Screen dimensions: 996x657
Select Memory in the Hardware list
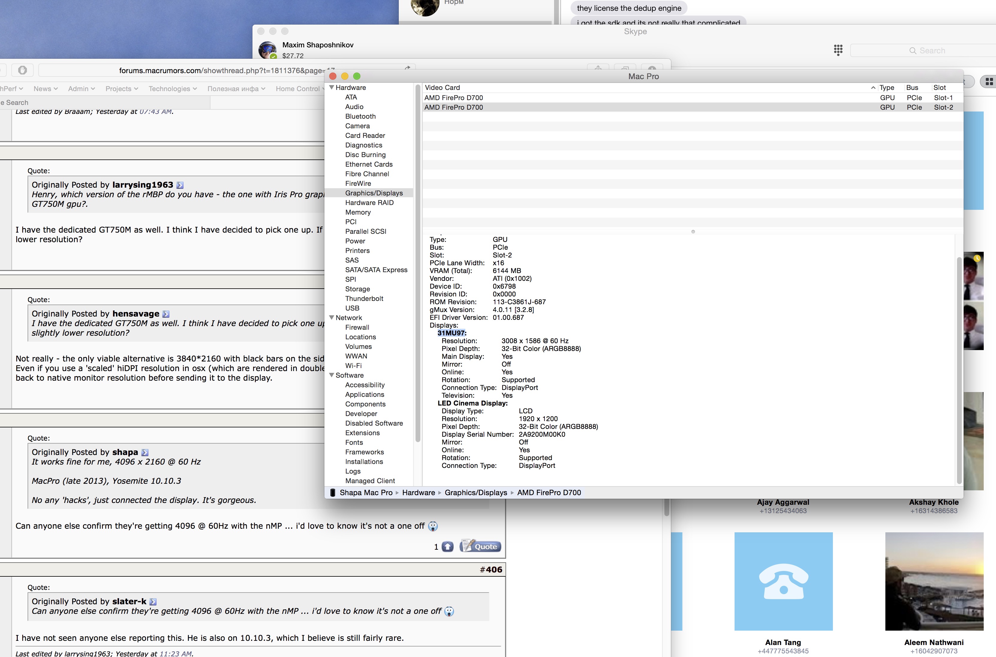[358, 213]
